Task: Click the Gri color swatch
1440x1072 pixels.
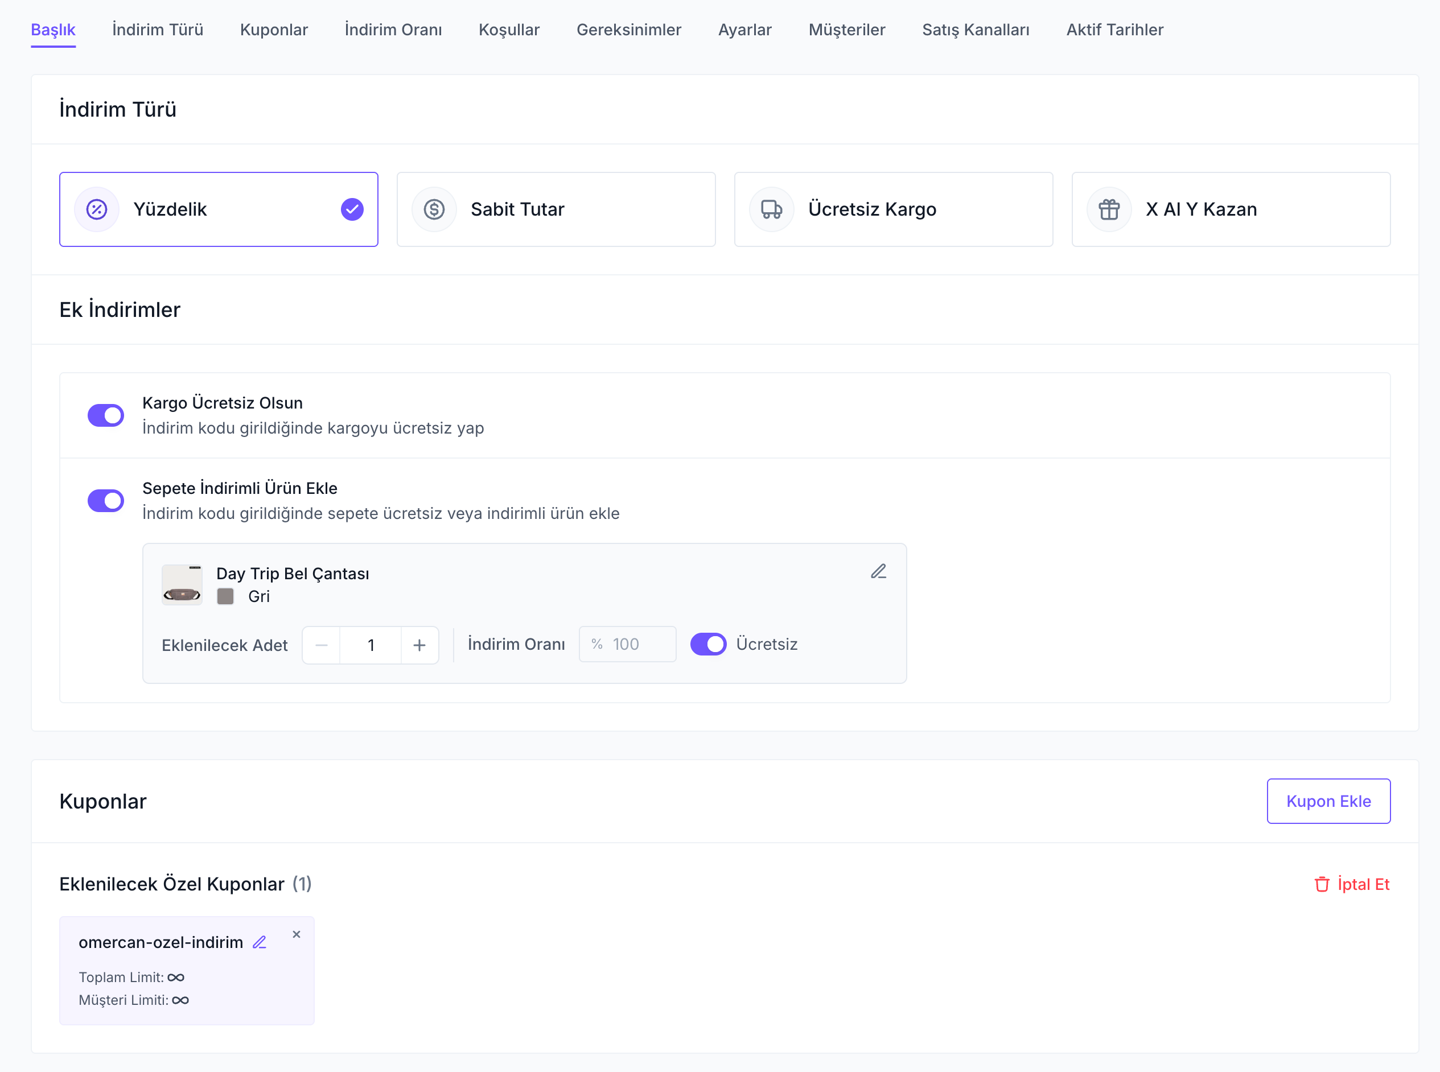Action: click(225, 596)
